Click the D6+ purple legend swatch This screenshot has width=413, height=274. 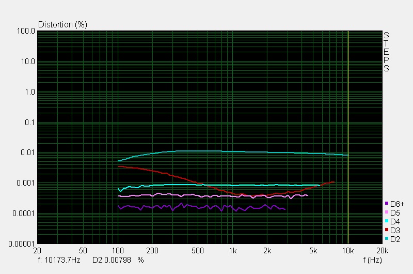[387, 203]
